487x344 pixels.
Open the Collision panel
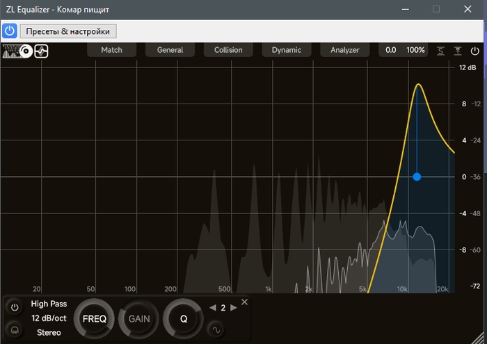point(228,50)
